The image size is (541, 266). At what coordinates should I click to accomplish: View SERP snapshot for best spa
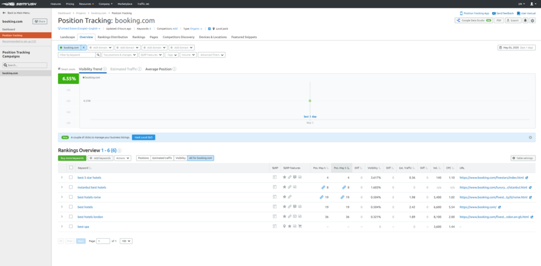pos(275,226)
